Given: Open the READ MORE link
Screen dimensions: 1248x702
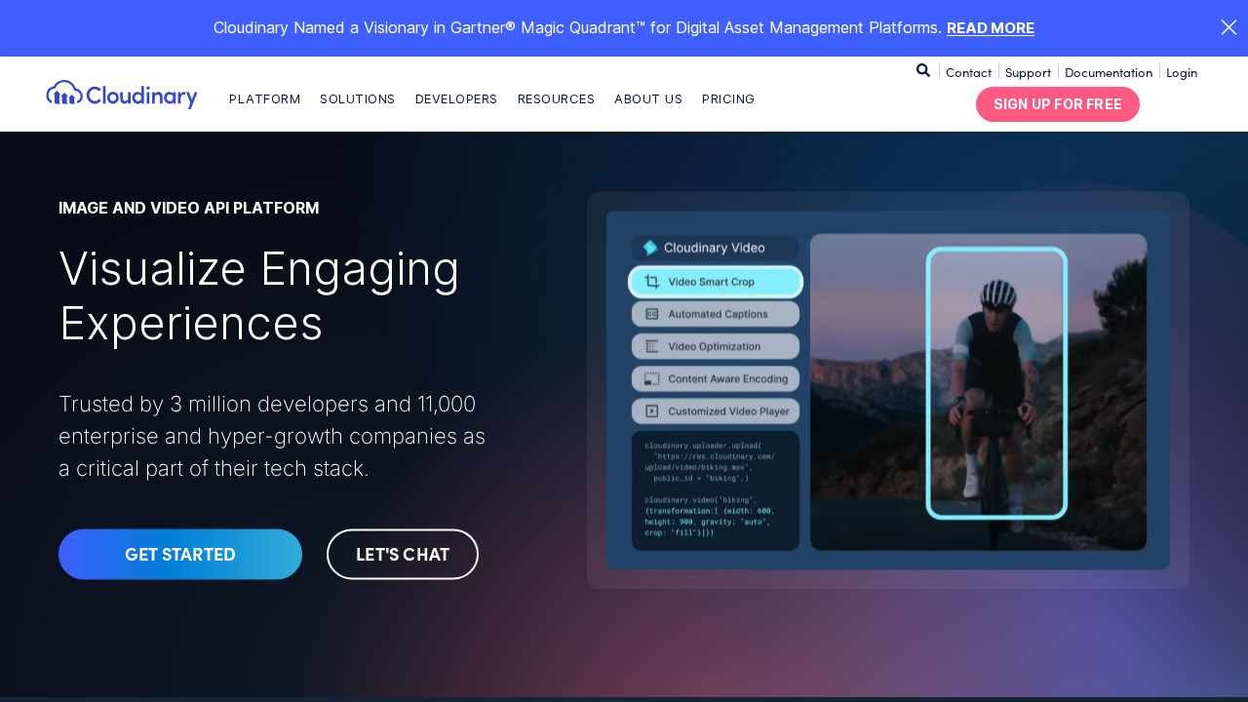Looking at the screenshot, I should (x=991, y=27).
